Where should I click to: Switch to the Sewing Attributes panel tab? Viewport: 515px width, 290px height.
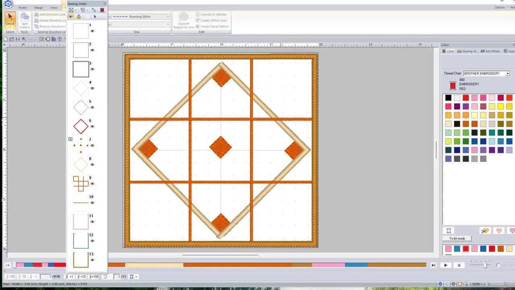(467, 51)
